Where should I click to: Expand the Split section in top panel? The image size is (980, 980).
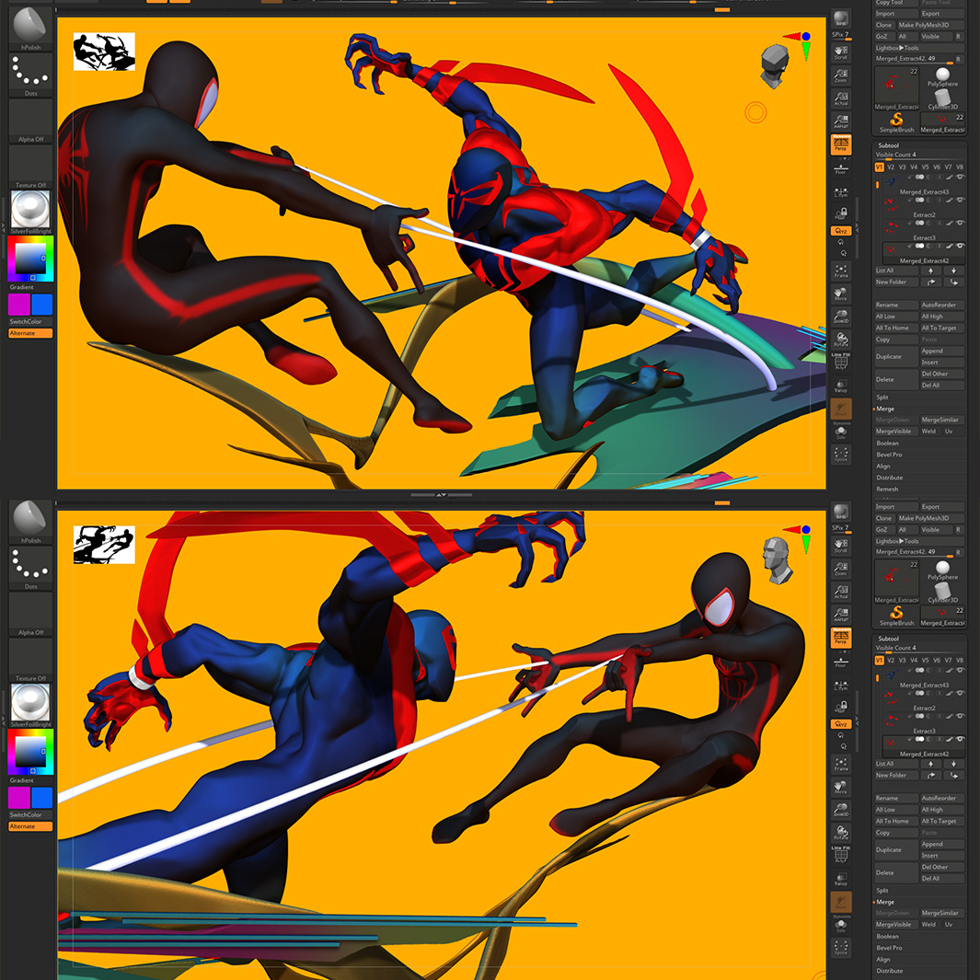[x=882, y=397]
